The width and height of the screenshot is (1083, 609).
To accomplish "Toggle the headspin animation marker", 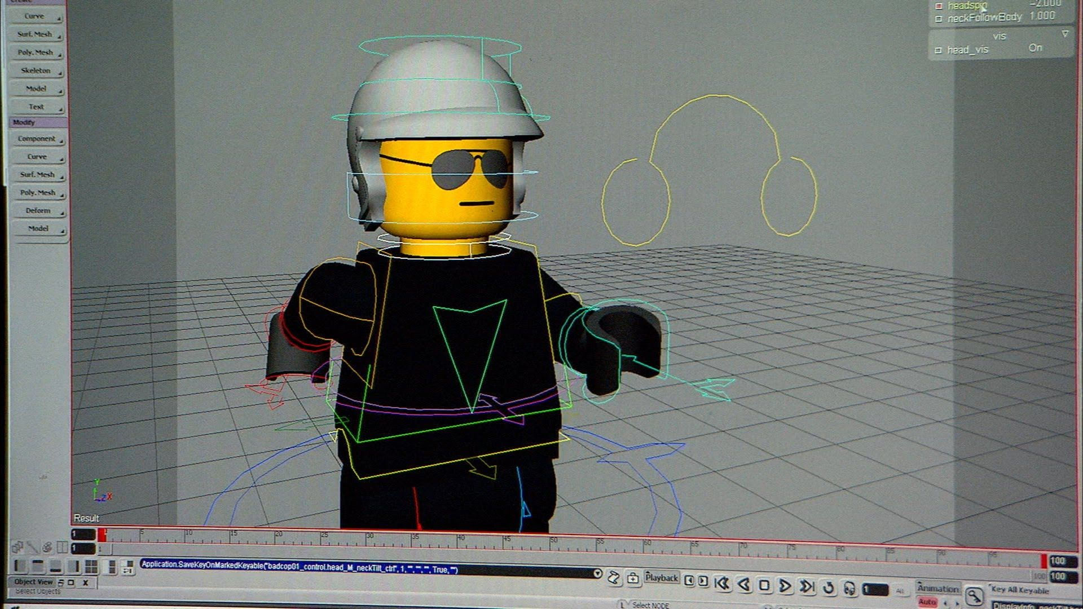I will coord(939,6).
